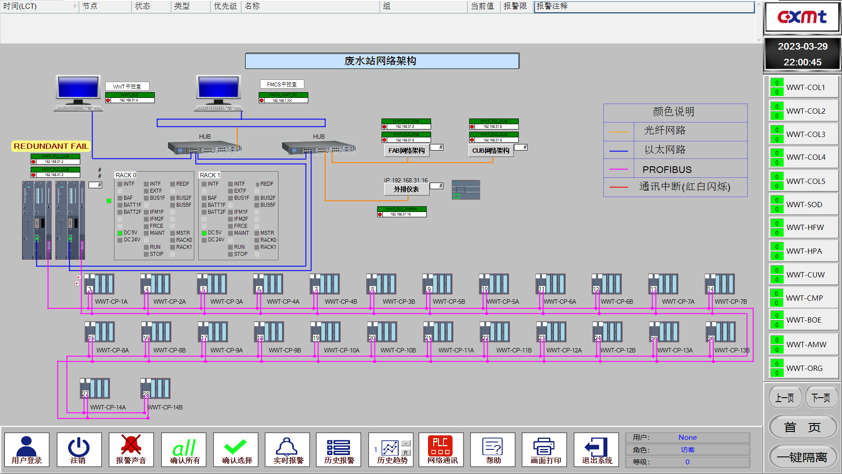Open the 历史趋势 history trend chart
Viewport: 842px width, 474px height.
391,449
